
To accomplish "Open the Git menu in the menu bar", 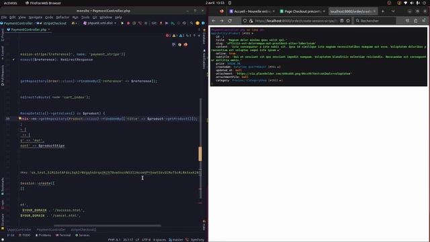I will coord(95,17).
